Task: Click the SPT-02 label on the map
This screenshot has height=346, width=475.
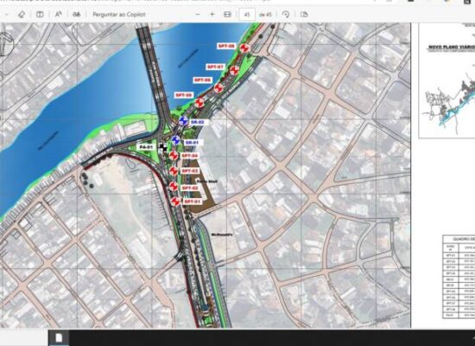Action: pyautogui.click(x=190, y=189)
